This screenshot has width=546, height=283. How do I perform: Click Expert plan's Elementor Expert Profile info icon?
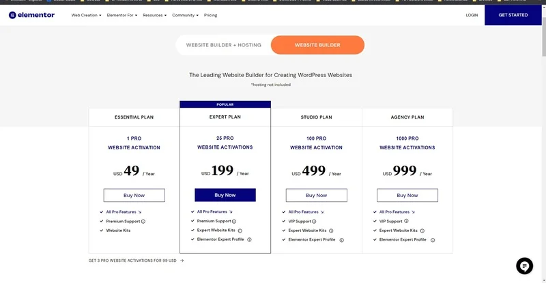tap(250, 239)
